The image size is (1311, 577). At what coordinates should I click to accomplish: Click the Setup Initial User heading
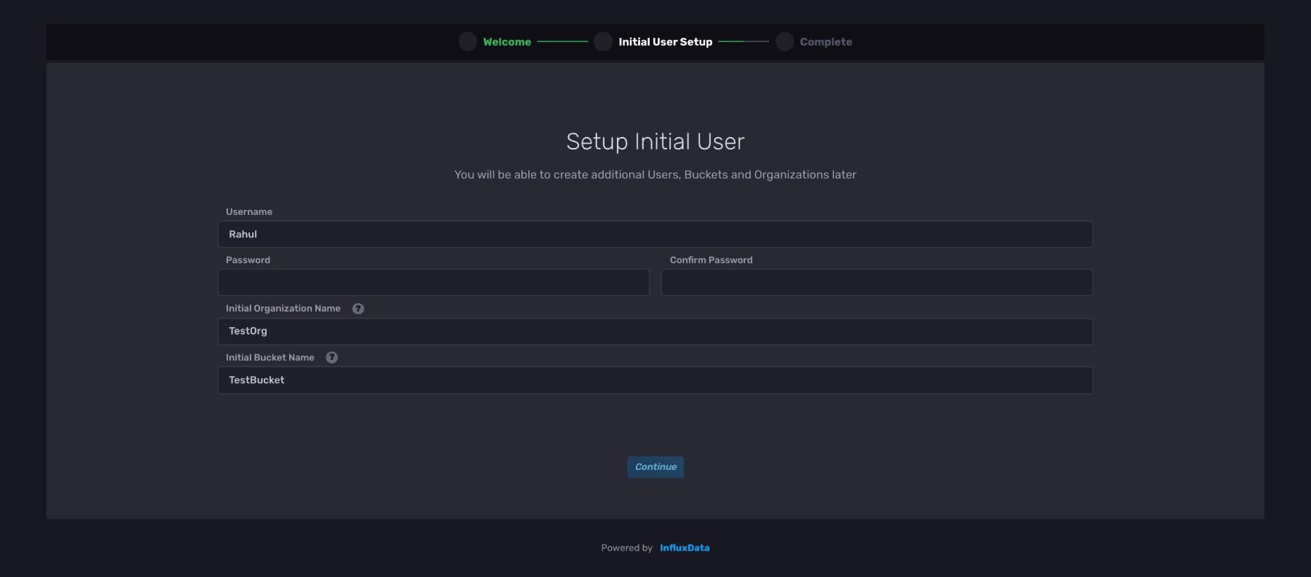click(x=655, y=141)
